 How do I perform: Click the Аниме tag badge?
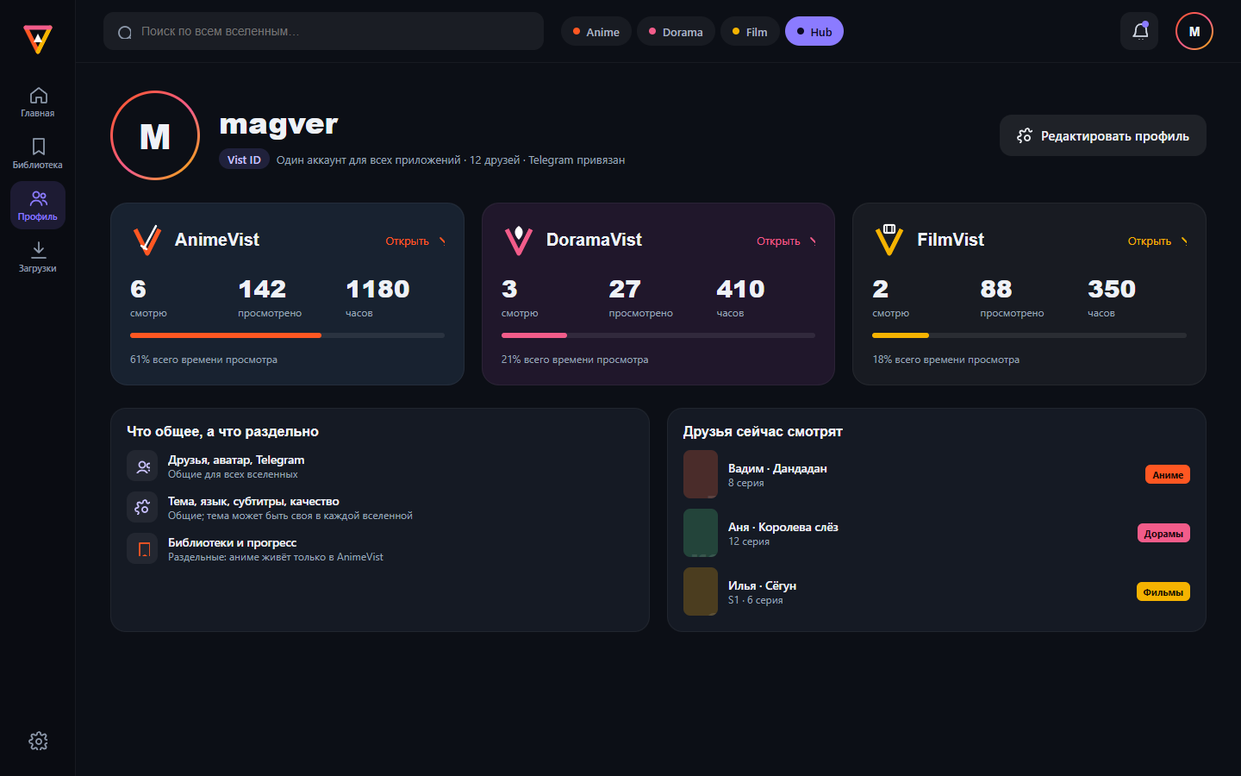(x=1168, y=474)
